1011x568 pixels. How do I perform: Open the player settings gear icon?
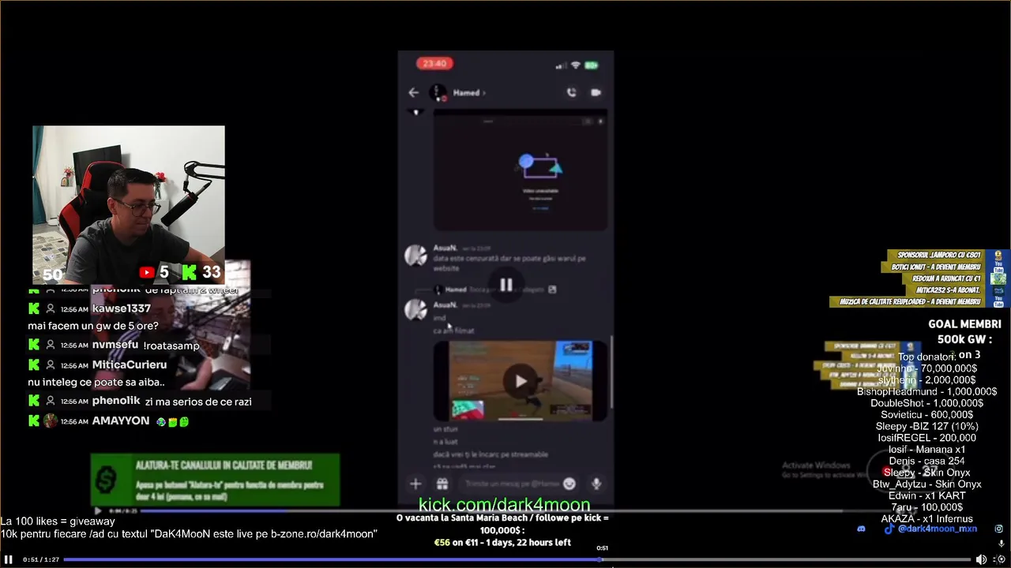click(999, 559)
